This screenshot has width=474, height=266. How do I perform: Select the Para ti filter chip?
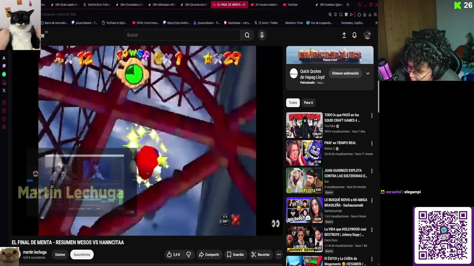(308, 103)
